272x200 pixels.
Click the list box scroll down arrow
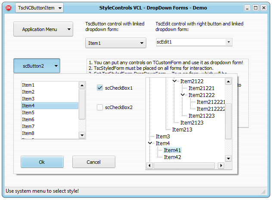click(82, 135)
